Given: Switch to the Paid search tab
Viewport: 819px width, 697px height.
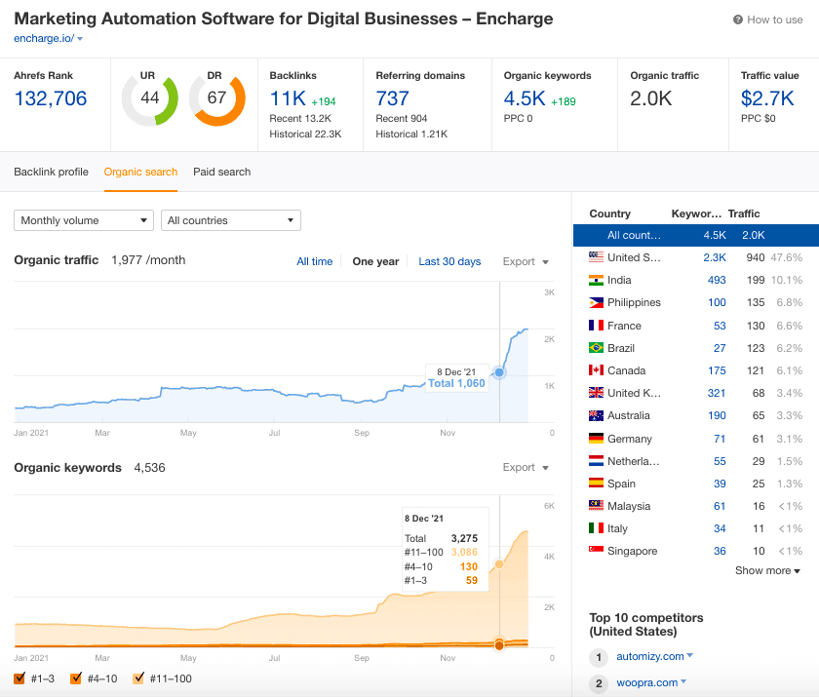Looking at the screenshot, I should pyautogui.click(x=221, y=171).
